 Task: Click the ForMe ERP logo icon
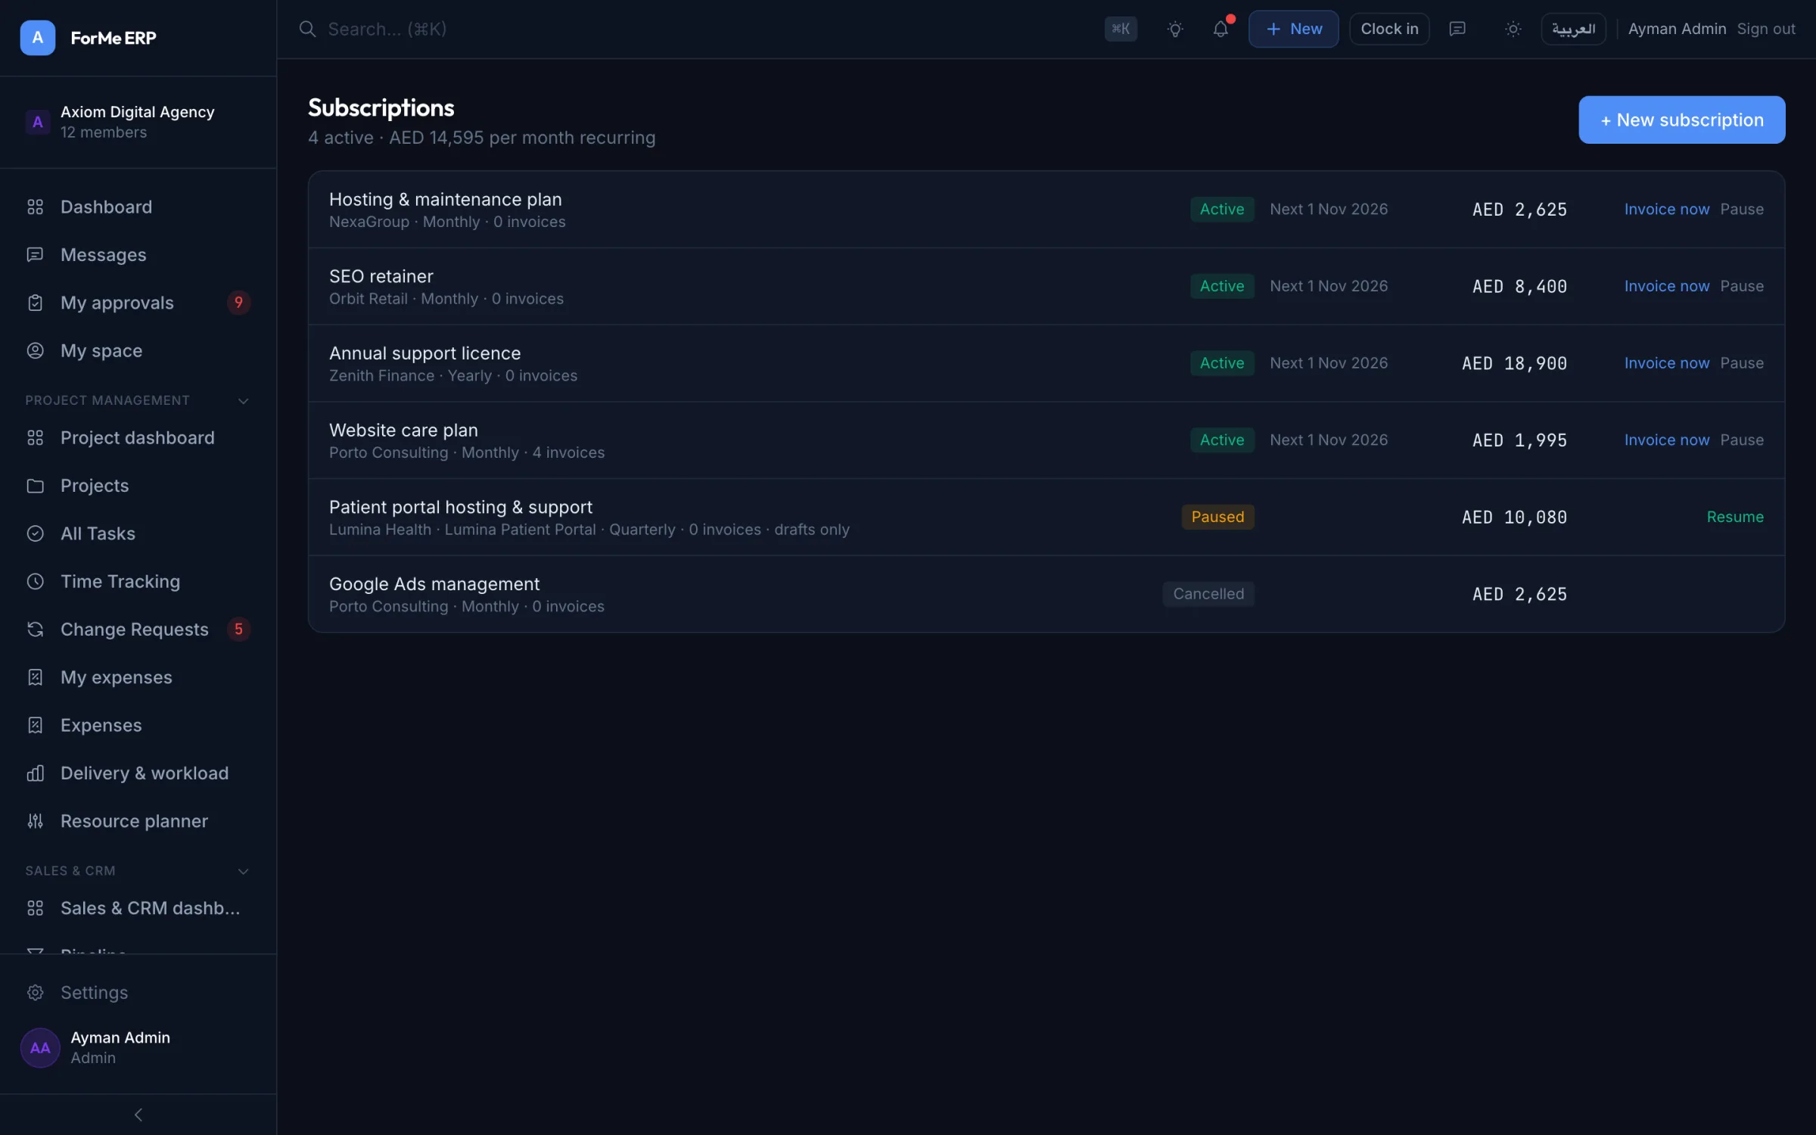tap(37, 38)
